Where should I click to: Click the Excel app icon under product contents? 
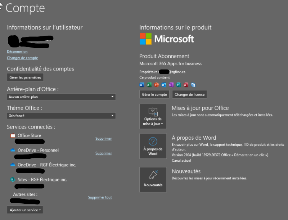point(149,85)
